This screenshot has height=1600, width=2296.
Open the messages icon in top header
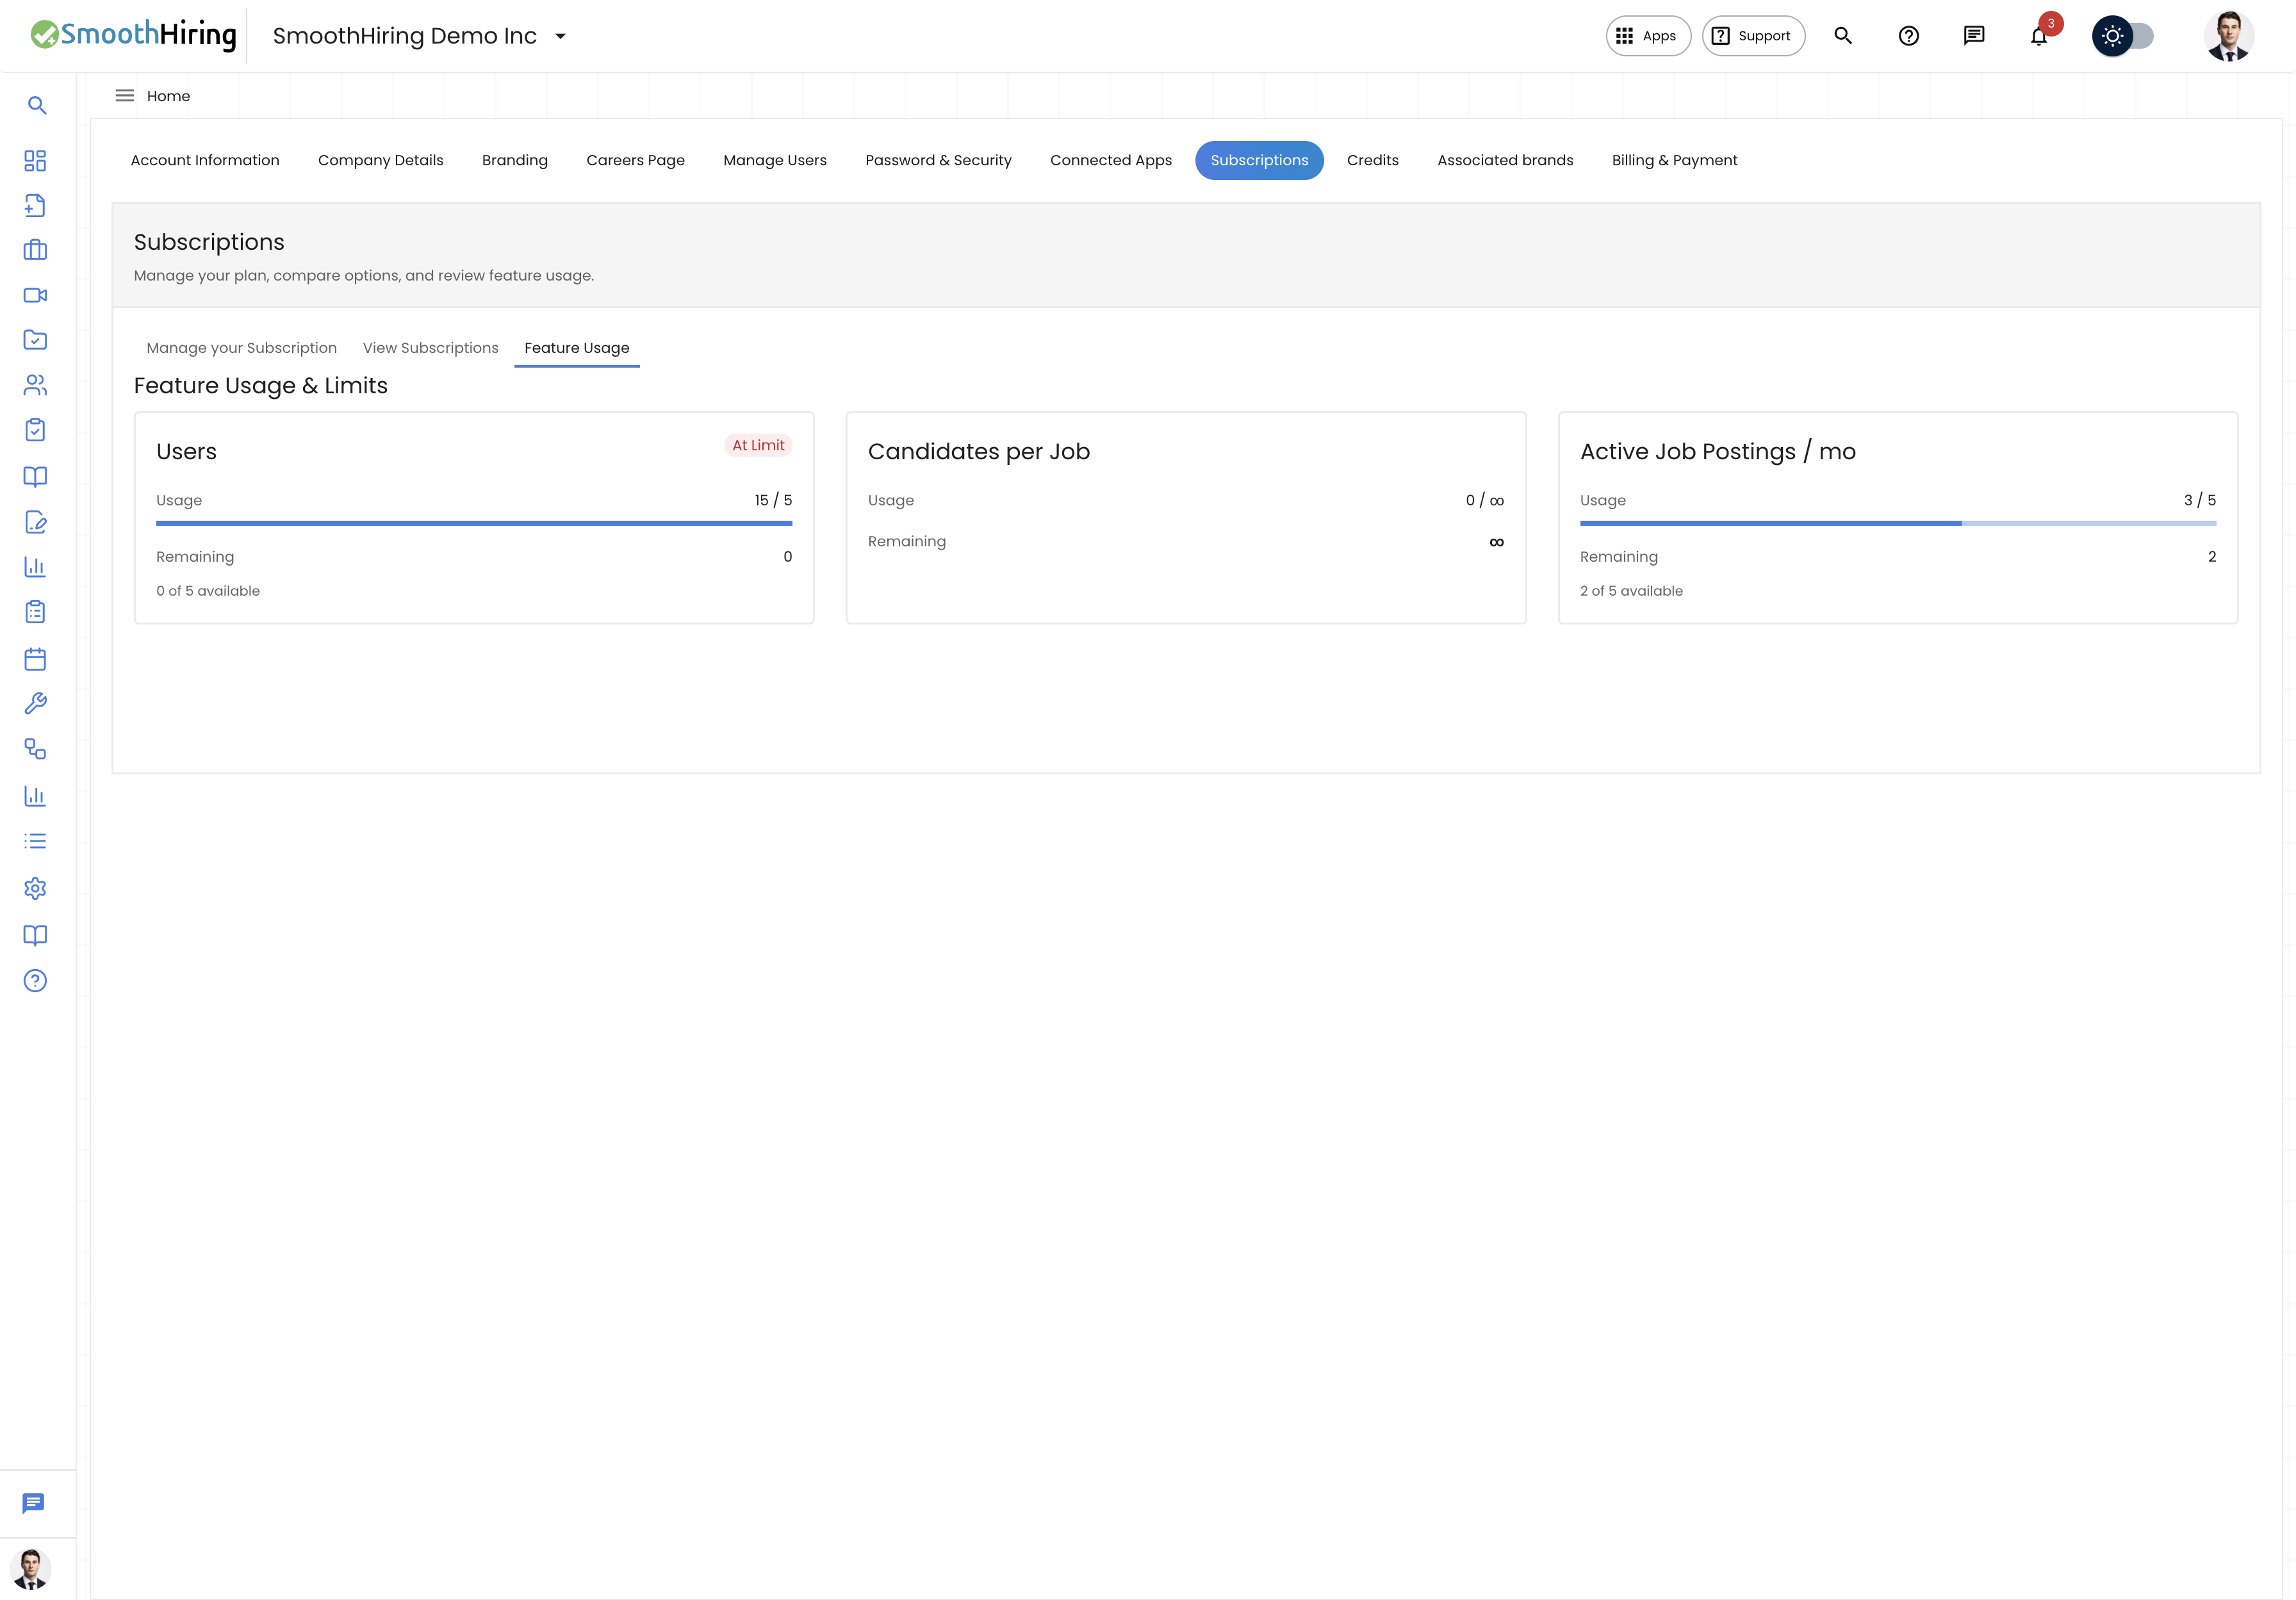(x=1974, y=36)
